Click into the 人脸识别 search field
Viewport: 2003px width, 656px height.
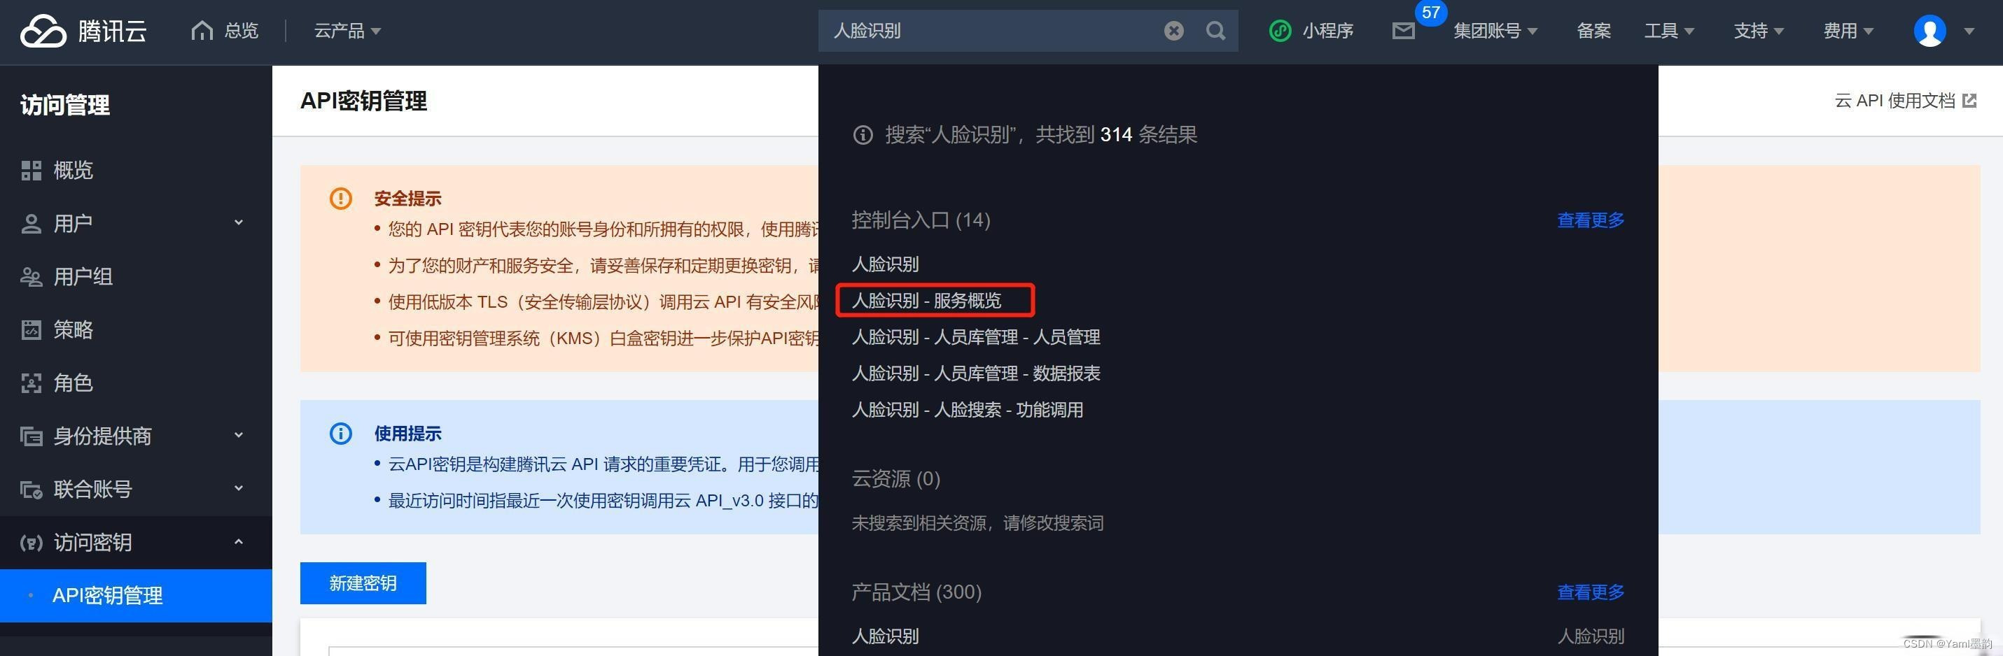(988, 31)
